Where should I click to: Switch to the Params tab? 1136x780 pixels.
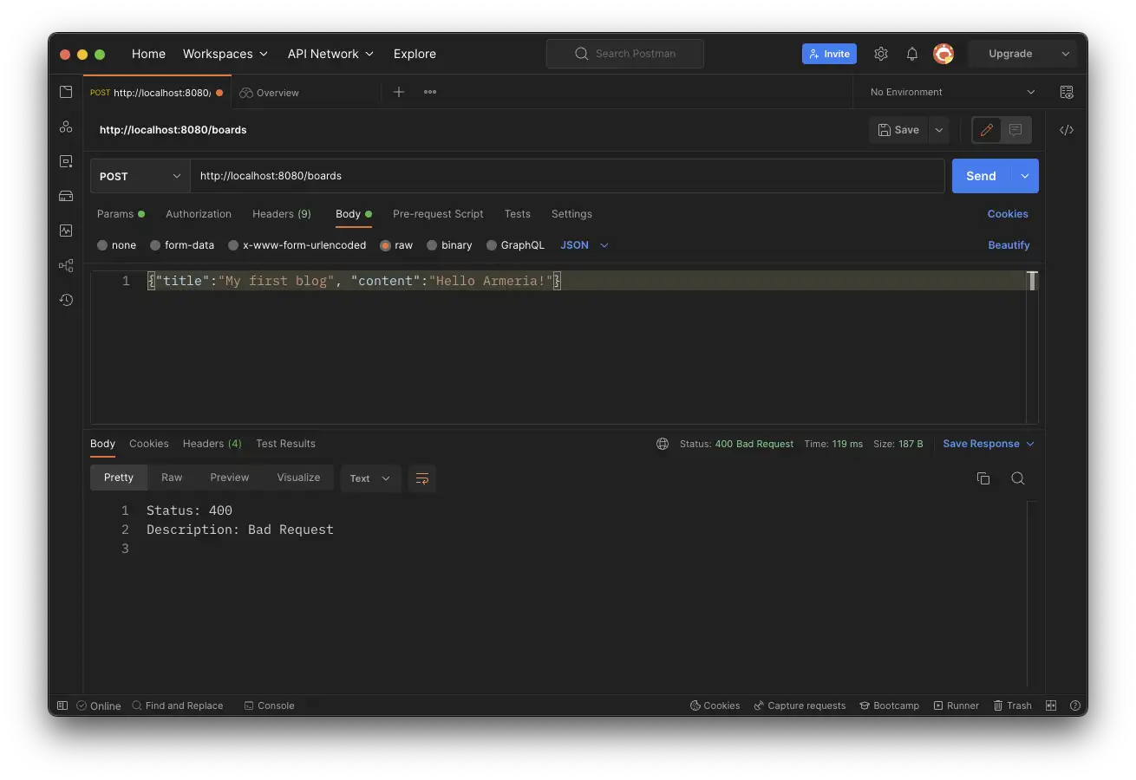pyautogui.click(x=121, y=214)
